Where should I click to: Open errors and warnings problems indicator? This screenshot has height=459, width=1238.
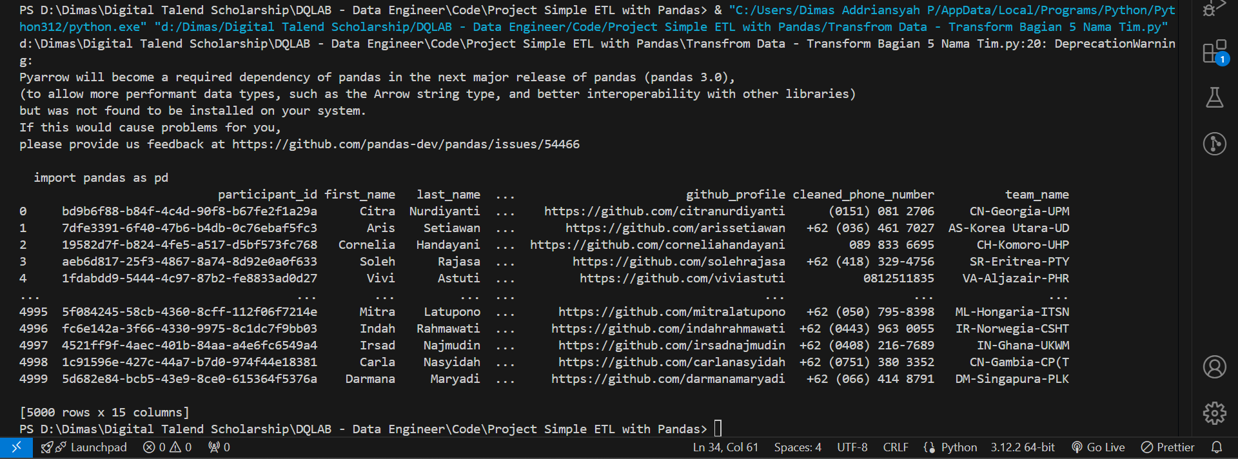click(167, 447)
